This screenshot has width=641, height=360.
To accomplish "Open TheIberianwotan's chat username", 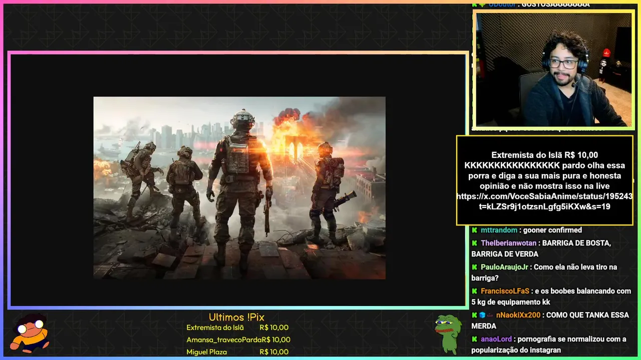I will 509,243.
